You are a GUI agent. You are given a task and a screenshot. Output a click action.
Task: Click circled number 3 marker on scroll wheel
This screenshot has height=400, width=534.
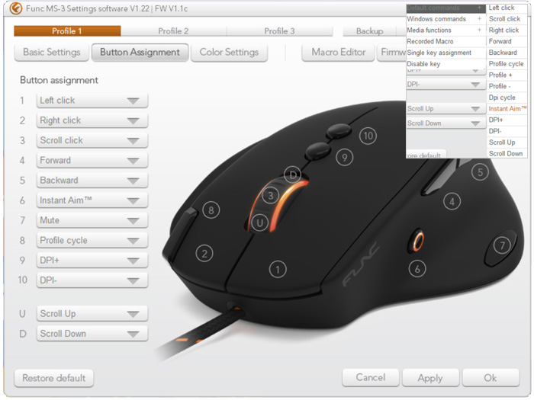tap(270, 196)
